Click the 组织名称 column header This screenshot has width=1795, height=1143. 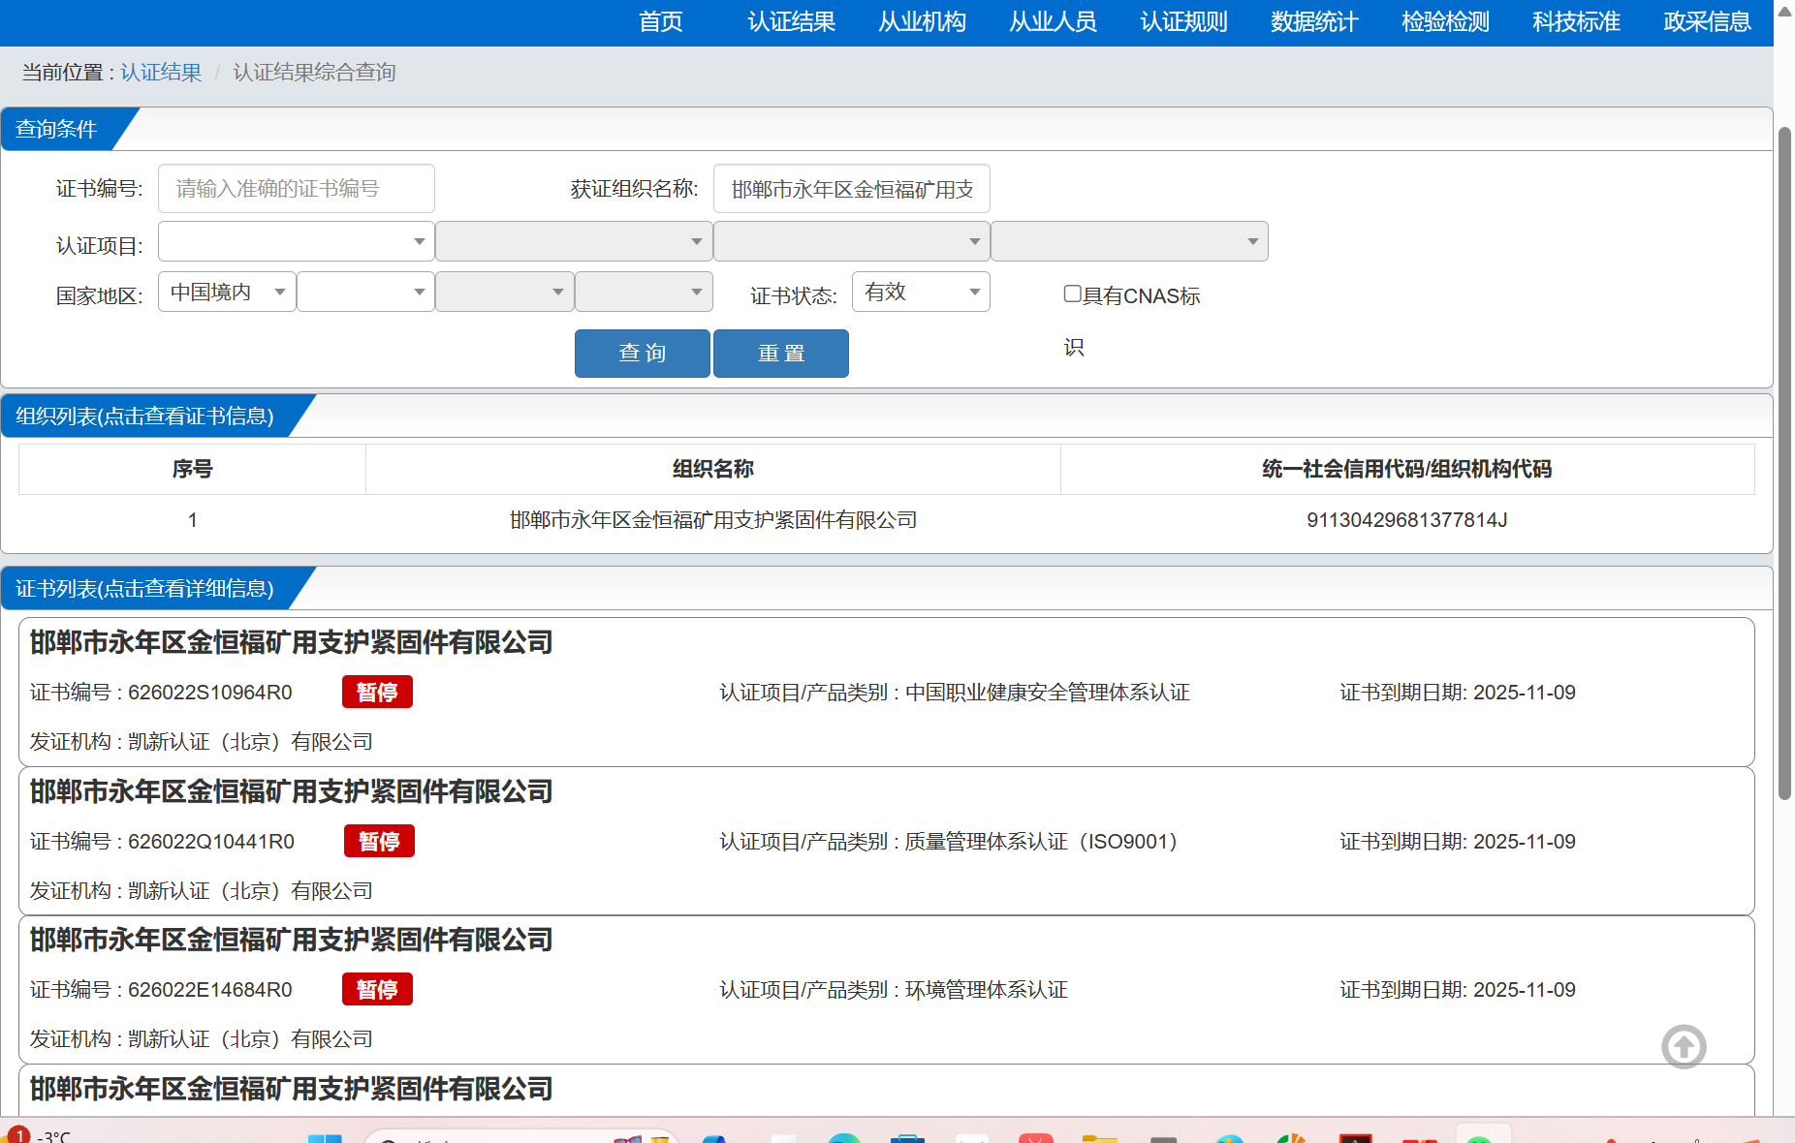click(713, 469)
